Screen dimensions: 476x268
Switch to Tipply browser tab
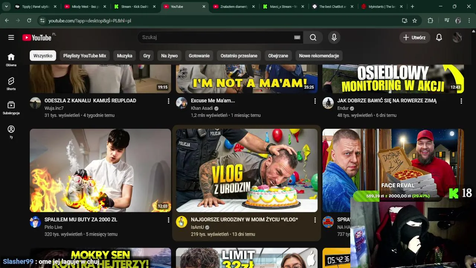[x=35, y=6]
